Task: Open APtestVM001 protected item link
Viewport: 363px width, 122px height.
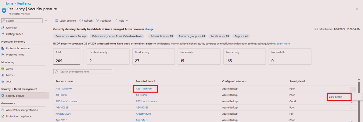Action: [x=143, y=114]
